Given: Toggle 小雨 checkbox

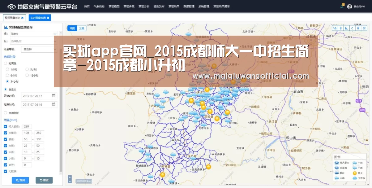Looking at the screenshot, I should (6, 158).
